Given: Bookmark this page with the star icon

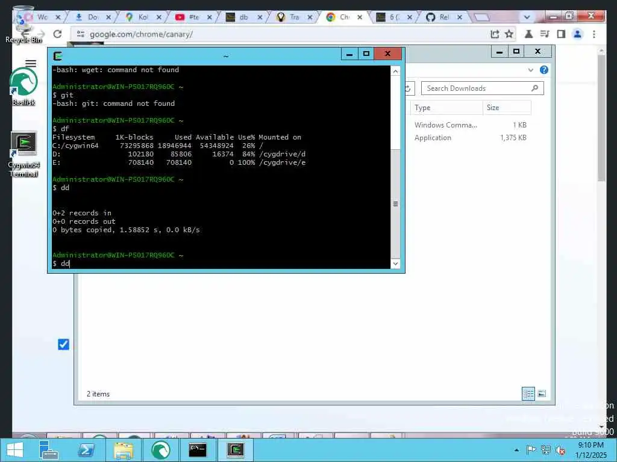Looking at the screenshot, I should [x=509, y=34].
